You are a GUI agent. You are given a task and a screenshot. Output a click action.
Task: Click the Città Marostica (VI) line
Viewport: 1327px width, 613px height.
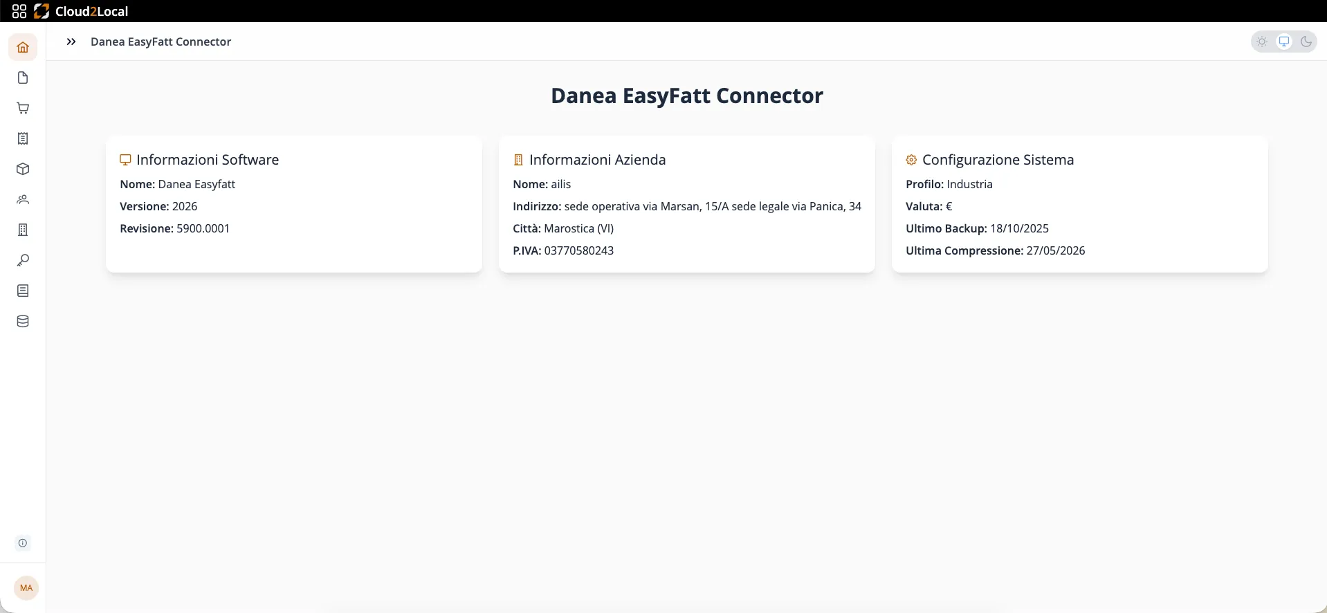563,228
